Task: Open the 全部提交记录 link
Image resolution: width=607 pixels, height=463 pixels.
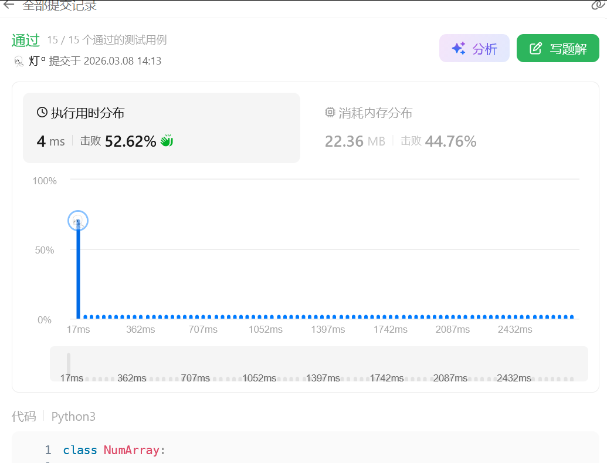Action: [x=59, y=6]
